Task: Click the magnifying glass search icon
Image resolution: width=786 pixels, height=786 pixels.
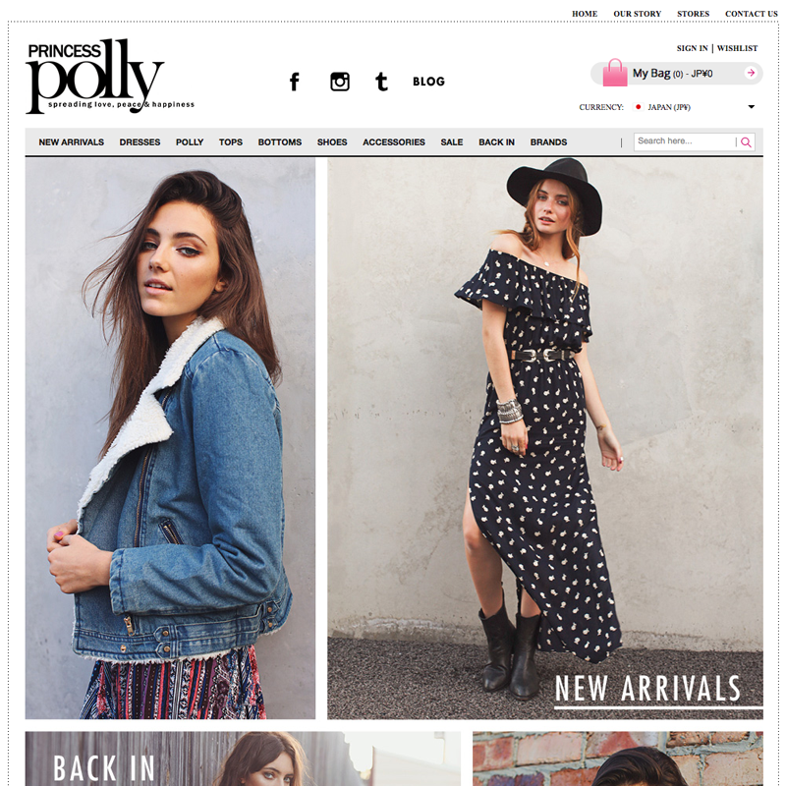Action: tap(746, 142)
